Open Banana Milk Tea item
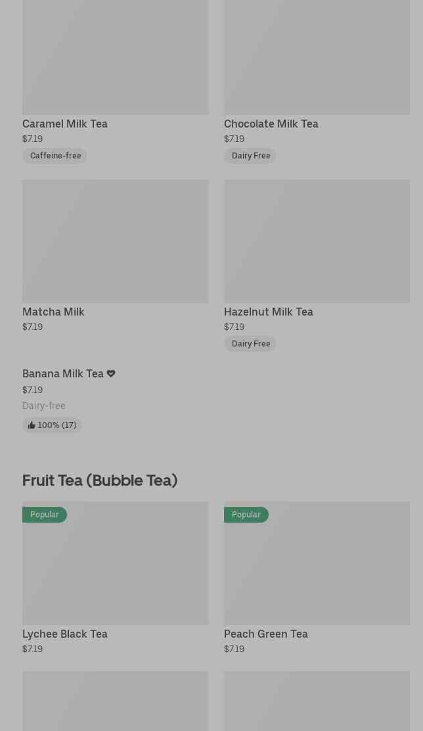Viewport: 423px width, 731px height. (62, 373)
